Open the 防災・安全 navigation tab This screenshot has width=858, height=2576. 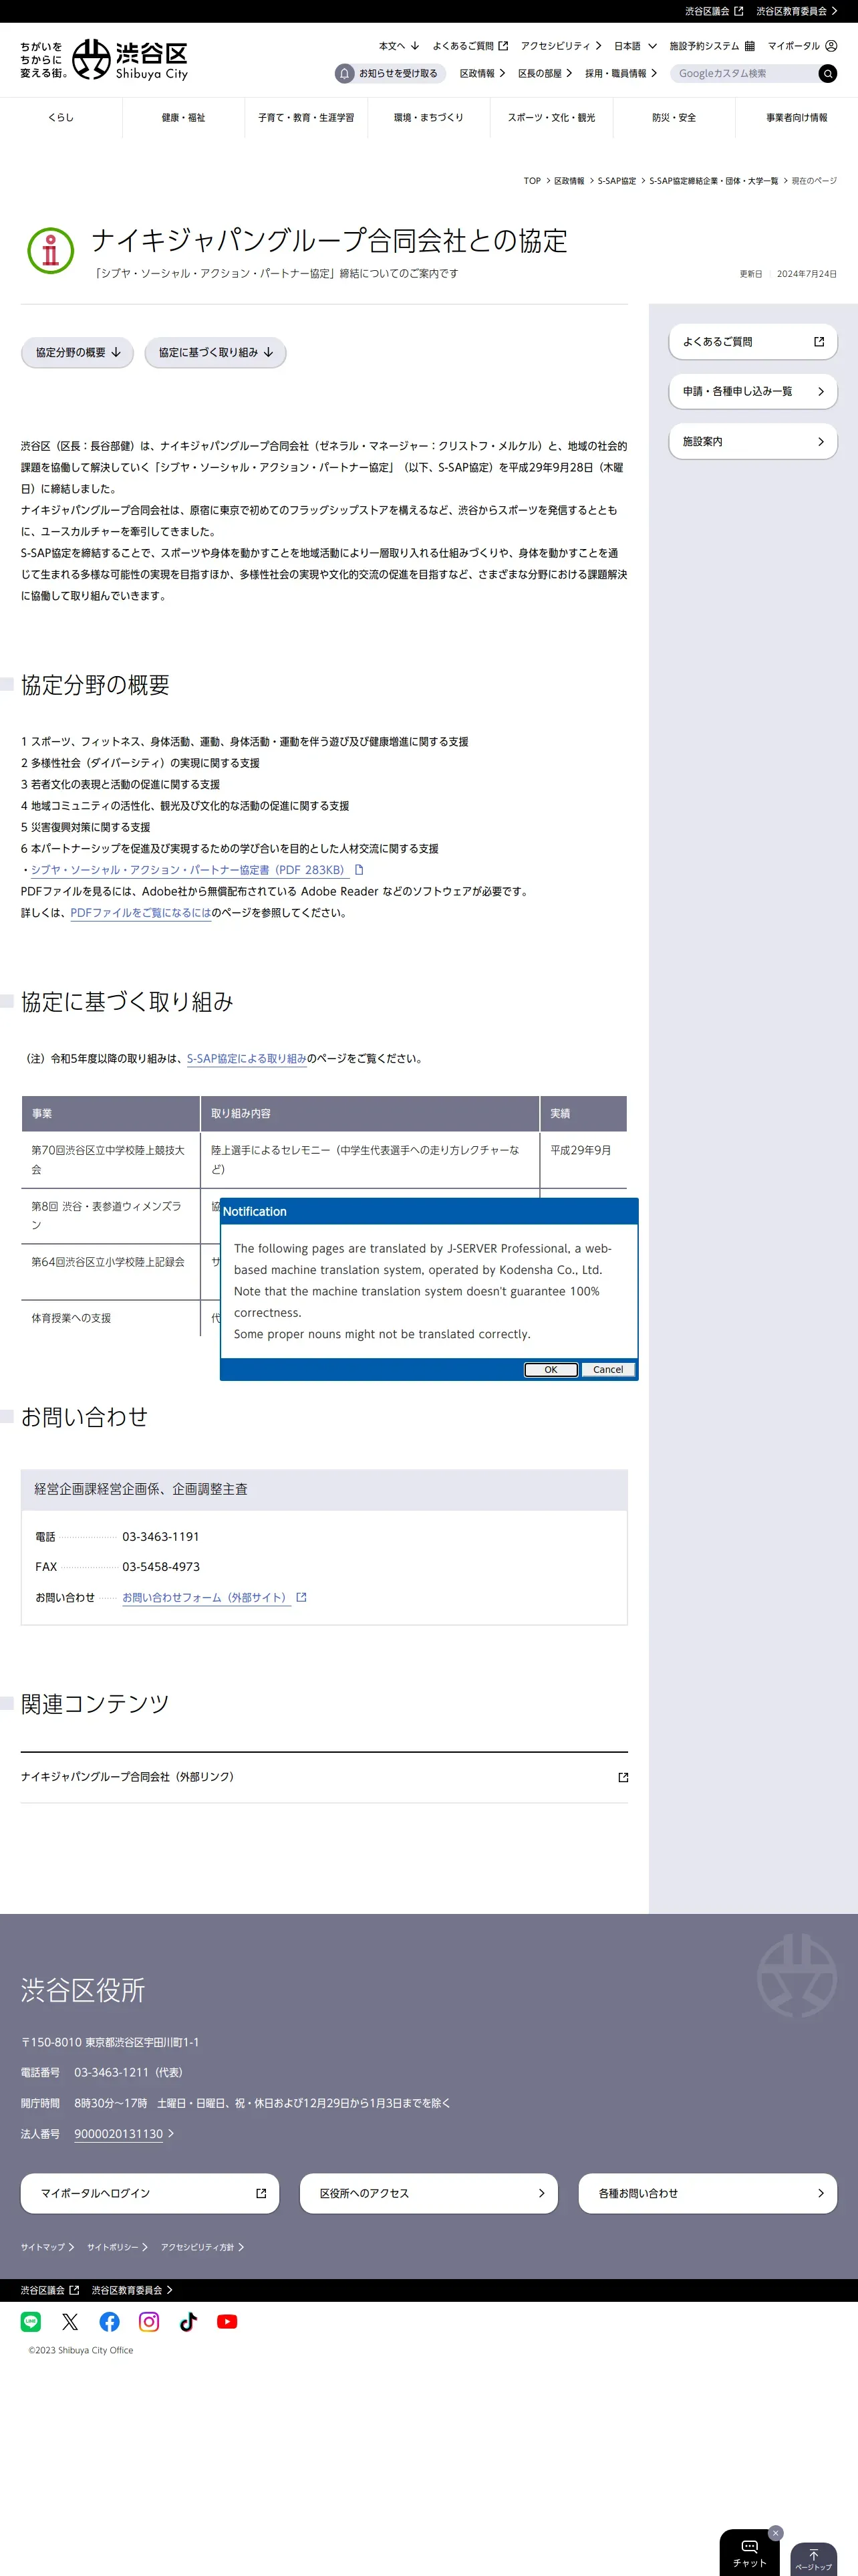click(x=674, y=118)
